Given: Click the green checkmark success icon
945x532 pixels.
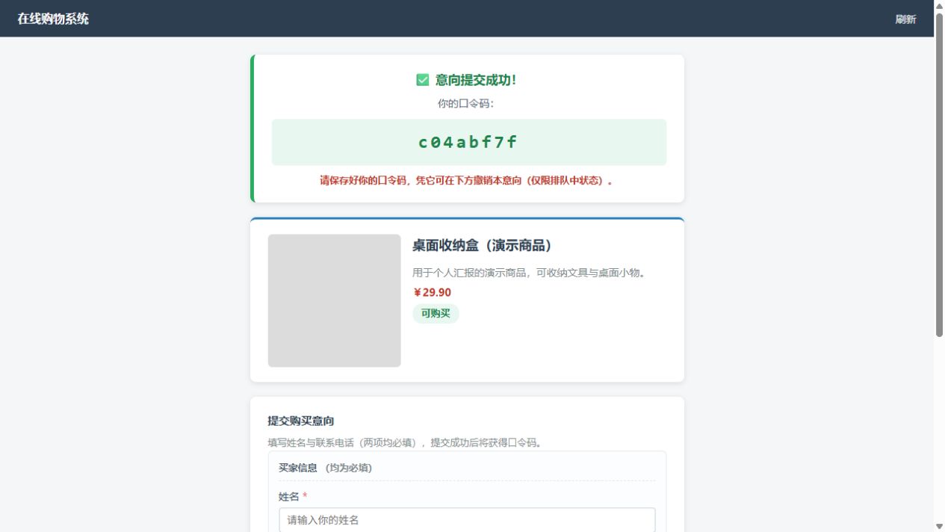Looking at the screenshot, I should 423,80.
